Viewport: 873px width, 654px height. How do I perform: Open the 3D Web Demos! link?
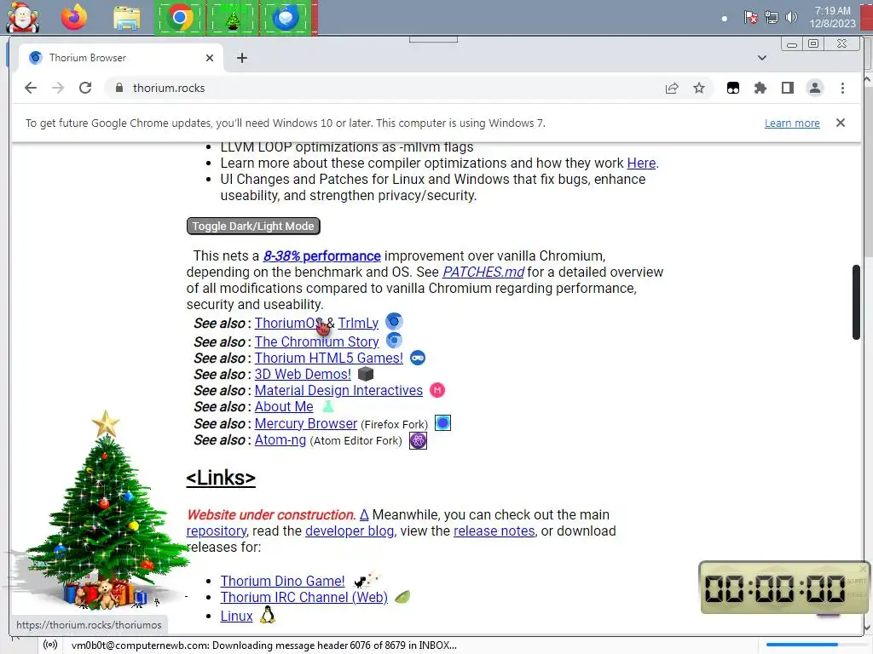[303, 375]
